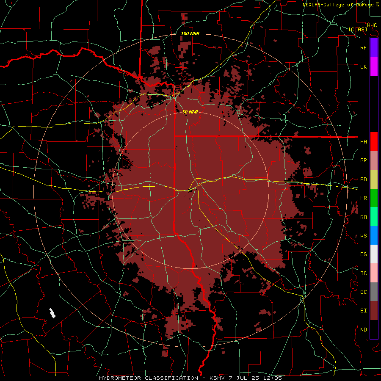Screen dimensions: 381x381
Task: Click the white echo blob in the southwest
Action: pos(52,313)
